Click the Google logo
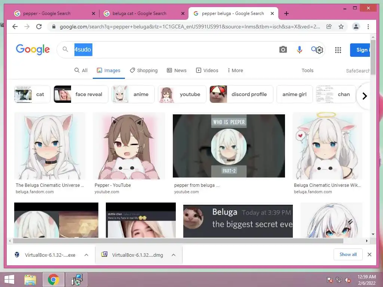This screenshot has width=383, height=287. [33, 50]
